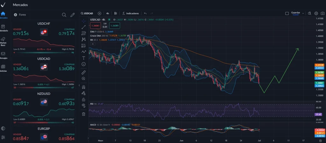The height and width of the screenshot is (143, 326).
Task: Undo the last chart action
Action: pyautogui.click(x=145, y=13)
